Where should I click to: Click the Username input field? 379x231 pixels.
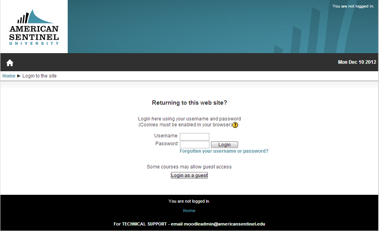click(194, 137)
